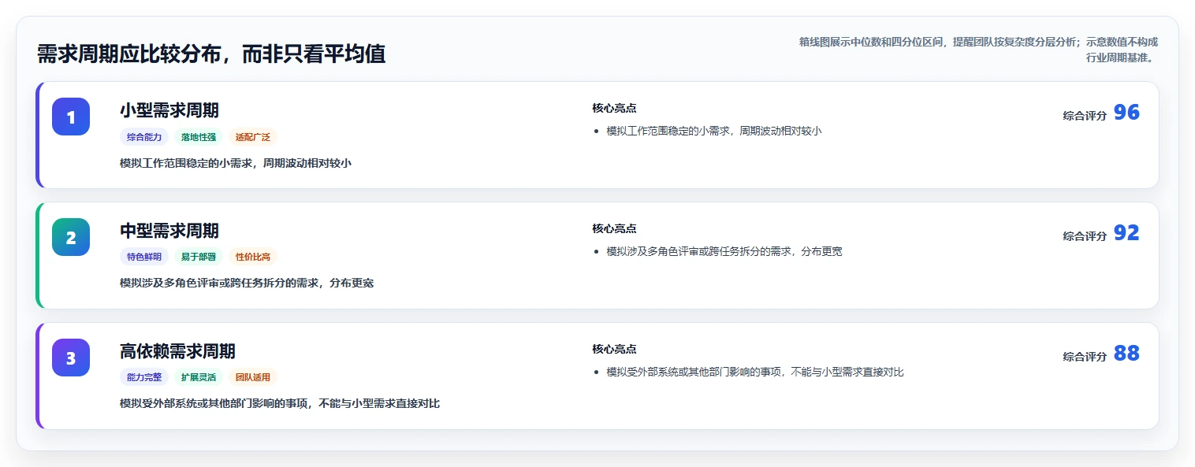This screenshot has width=1195, height=467.
Task: Click the 易于部署 tag
Action: click(x=199, y=257)
